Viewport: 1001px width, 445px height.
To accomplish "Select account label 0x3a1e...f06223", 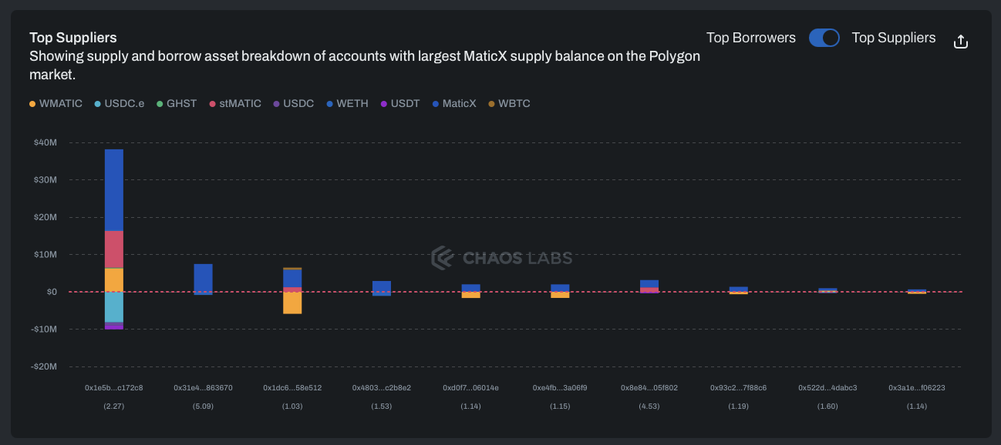I will [917, 388].
